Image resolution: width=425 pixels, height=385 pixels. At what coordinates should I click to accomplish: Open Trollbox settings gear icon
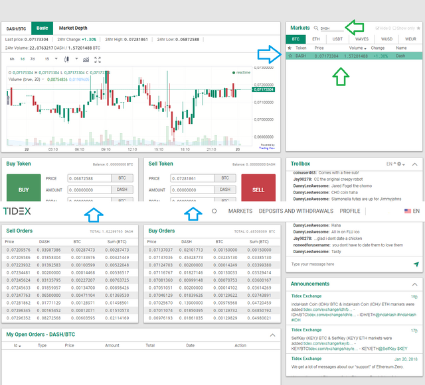coord(399,164)
